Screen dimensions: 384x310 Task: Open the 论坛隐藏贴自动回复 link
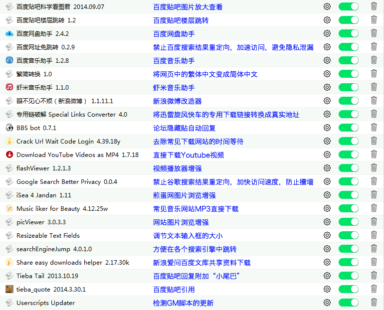click(184, 128)
